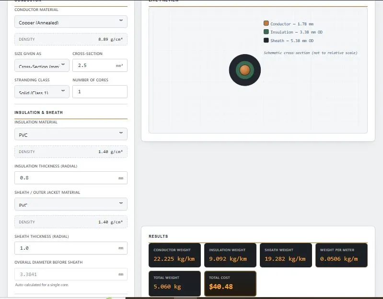Image resolution: width=383 pixels, height=299 pixels.
Task: Open the Insulation Material PVC dropdown
Action: (x=71, y=134)
